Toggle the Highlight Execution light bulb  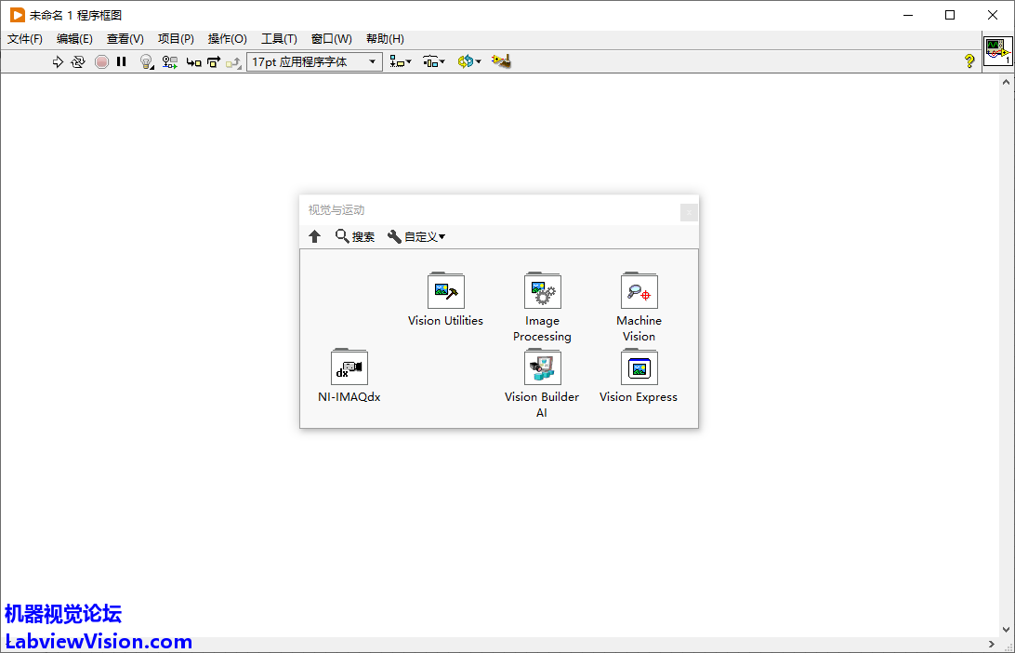(x=147, y=61)
